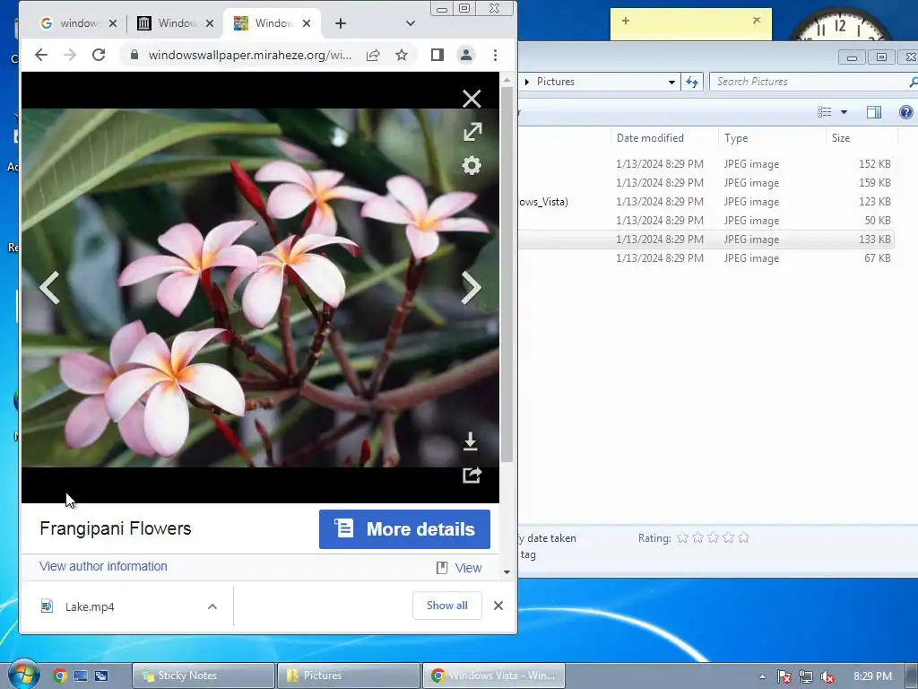Click the address bar URL
This screenshot has height=689, width=918.
(250, 55)
